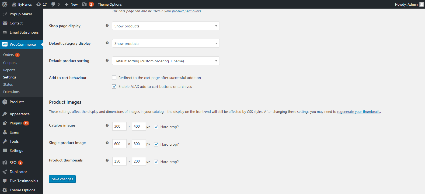Disable AJAX add to cart buttons
Viewport: 425px width, 194px height.
pyautogui.click(x=114, y=87)
